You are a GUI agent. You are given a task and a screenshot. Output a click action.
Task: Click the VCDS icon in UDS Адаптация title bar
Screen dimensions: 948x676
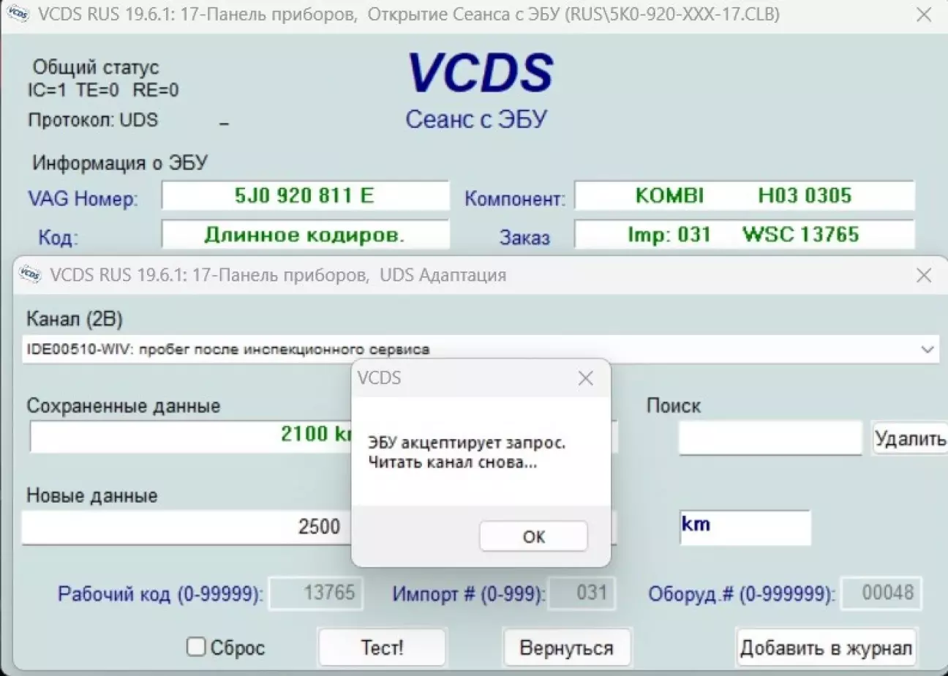coord(29,274)
